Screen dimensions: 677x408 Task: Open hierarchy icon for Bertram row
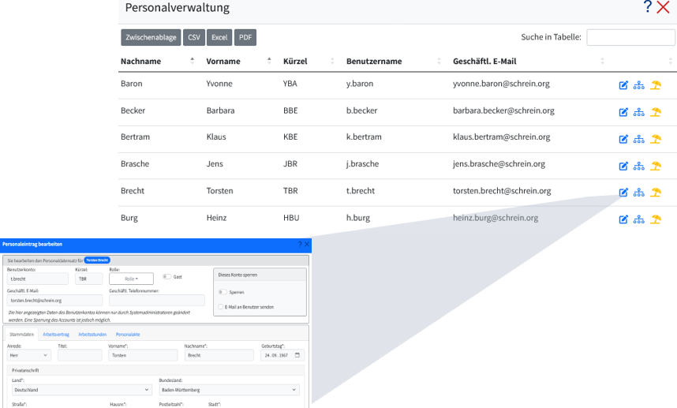point(638,139)
